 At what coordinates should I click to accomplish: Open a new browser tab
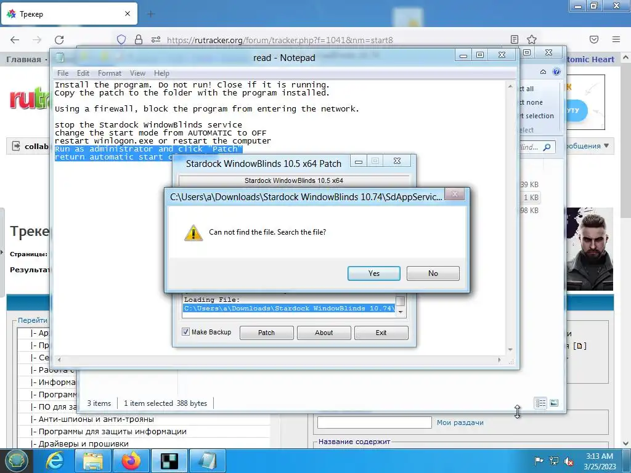point(151,14)
